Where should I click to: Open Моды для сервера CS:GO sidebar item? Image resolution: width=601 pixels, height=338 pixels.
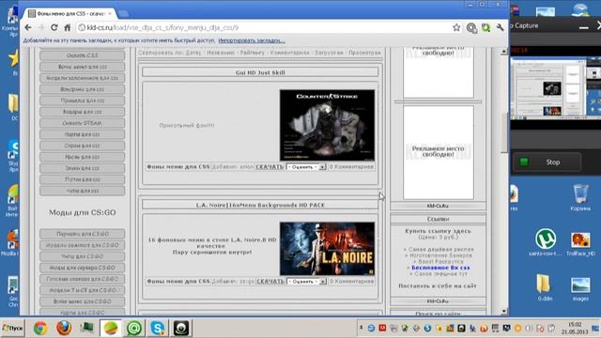point(82,268)
